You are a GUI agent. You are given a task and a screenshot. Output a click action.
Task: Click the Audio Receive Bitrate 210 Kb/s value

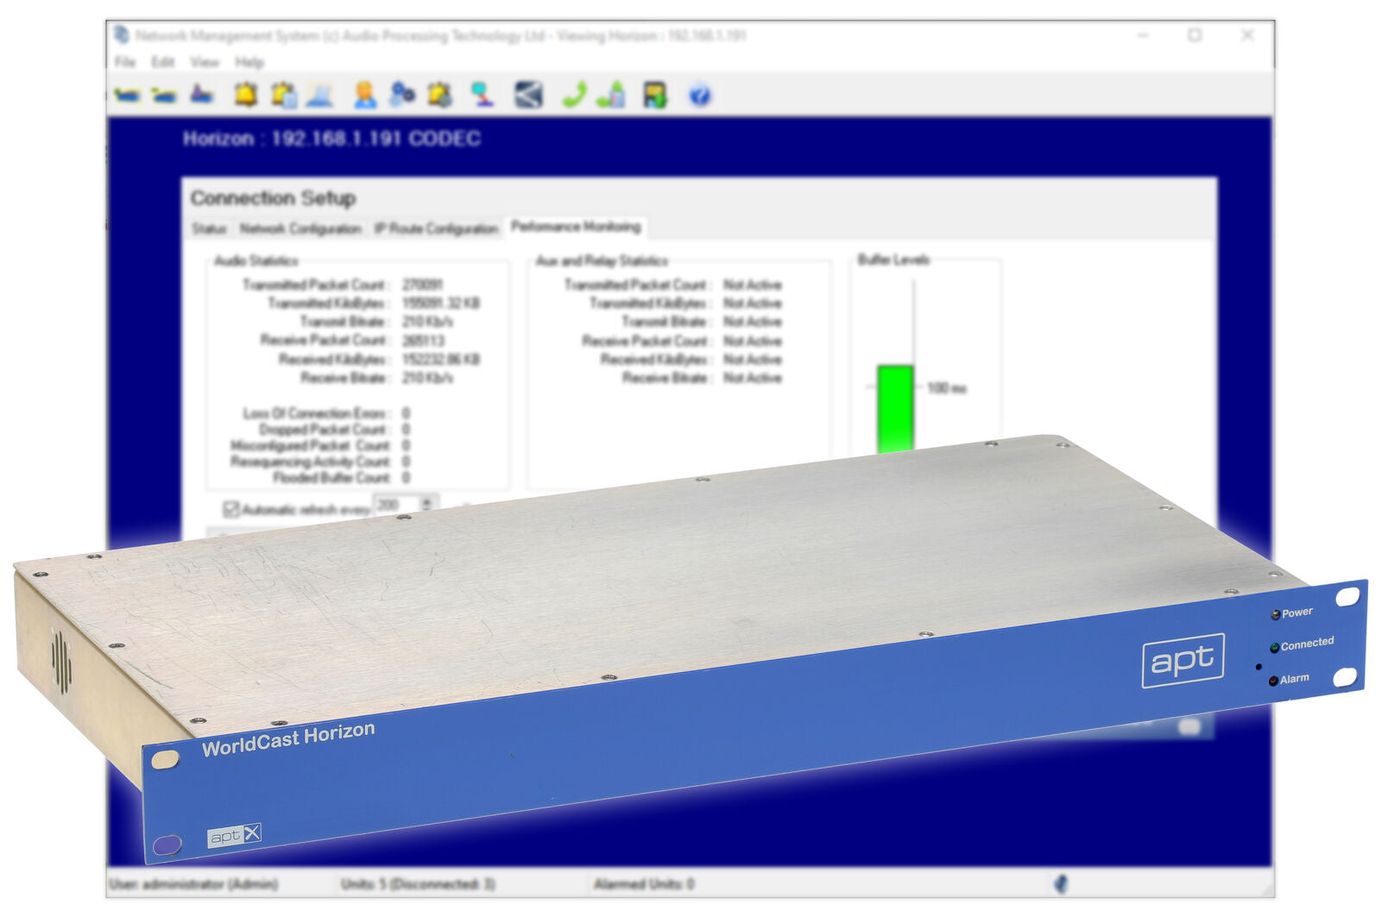428,378
